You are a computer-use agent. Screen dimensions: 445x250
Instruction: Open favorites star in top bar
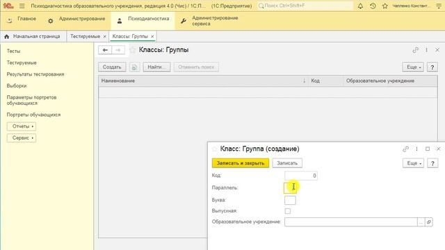385,6
